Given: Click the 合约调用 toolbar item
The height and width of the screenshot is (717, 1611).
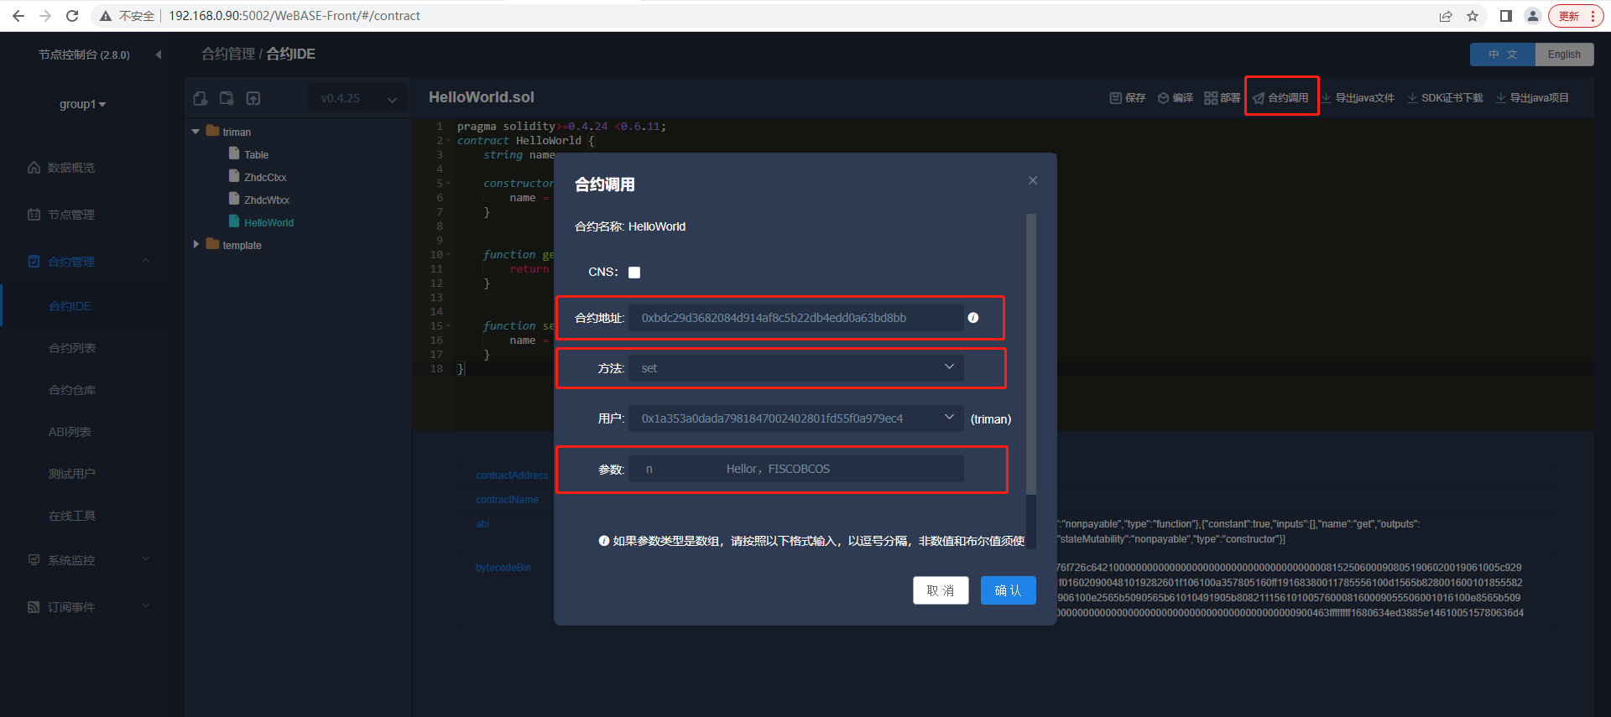Looking at the screenshot, I should 1281,98.
